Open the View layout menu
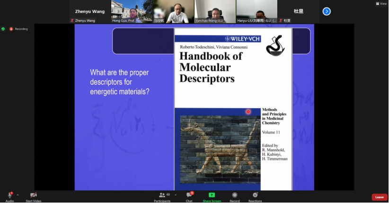 point(380,3)
